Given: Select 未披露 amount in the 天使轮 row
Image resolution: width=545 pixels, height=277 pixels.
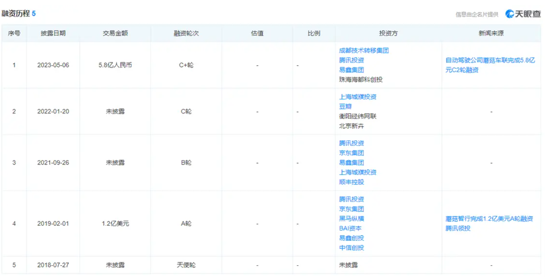Looking at the screenshot, I should (x=115, y=265).
